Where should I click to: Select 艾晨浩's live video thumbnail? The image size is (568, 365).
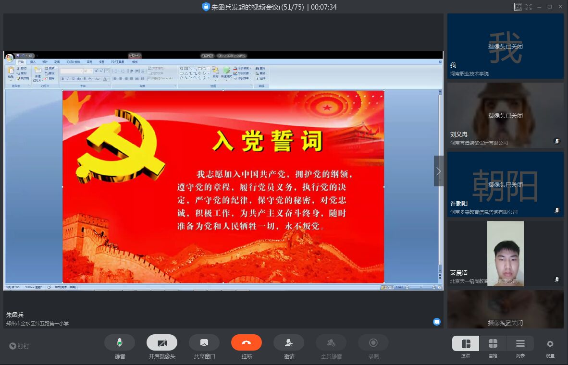point(506,253)
